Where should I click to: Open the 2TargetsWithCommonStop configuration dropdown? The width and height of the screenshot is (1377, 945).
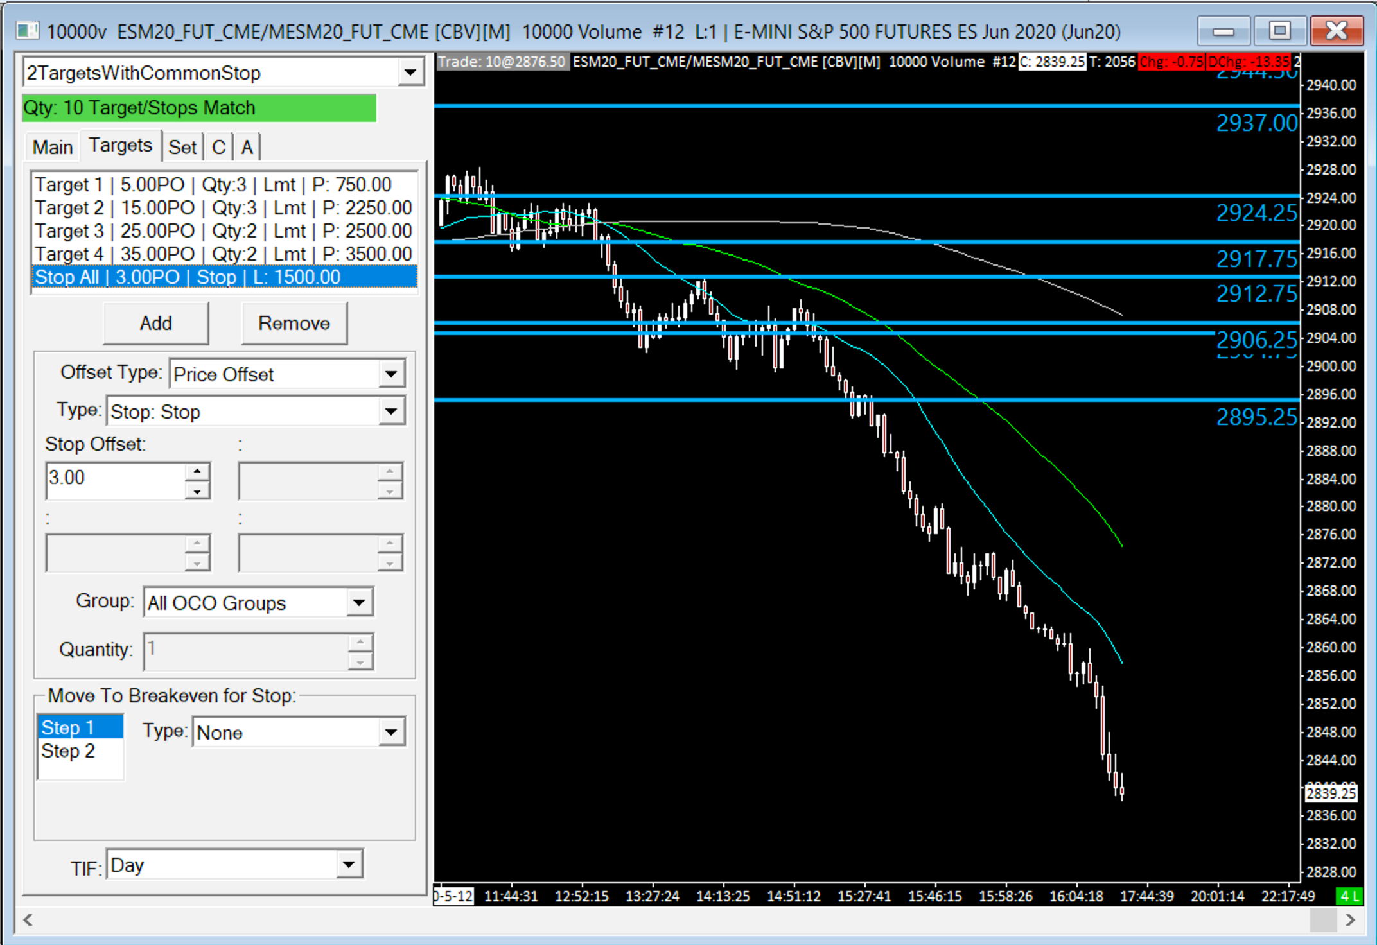pyautogui.click(x=410, y=73)
